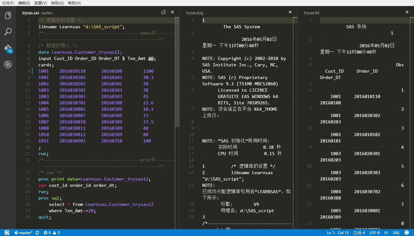Open 文件(F) menu
This screenshot has height=236, width=414.
8,3
